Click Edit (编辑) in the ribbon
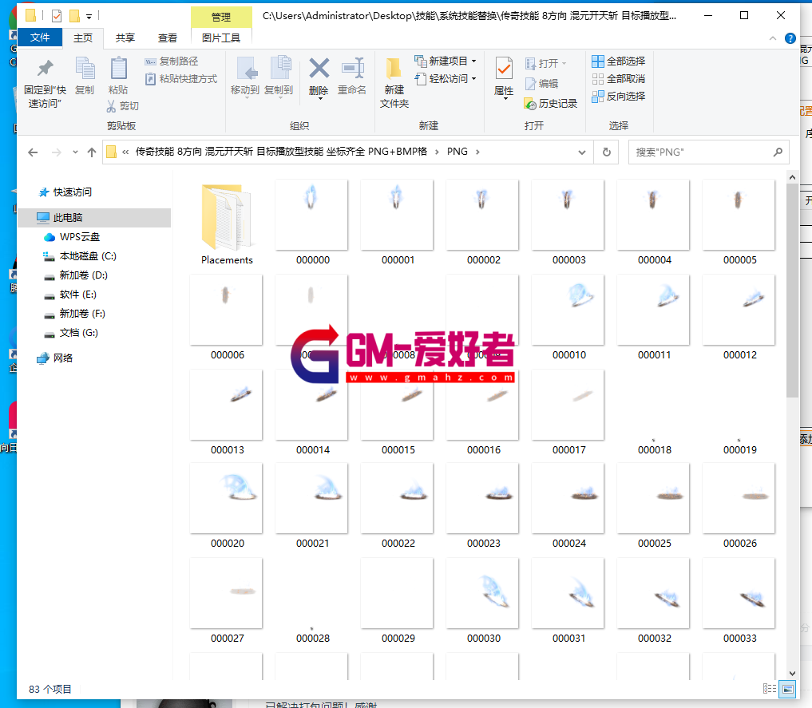The width and height of the screenshot is (812, 708). pyautogui.click(x=541, y=83)
